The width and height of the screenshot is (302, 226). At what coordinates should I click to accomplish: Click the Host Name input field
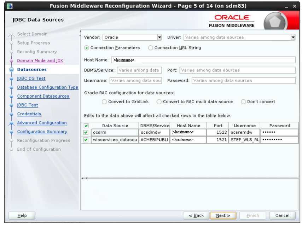(x=203, y=60)
